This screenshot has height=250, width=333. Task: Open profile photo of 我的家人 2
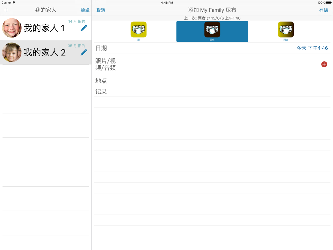[12, 52]
